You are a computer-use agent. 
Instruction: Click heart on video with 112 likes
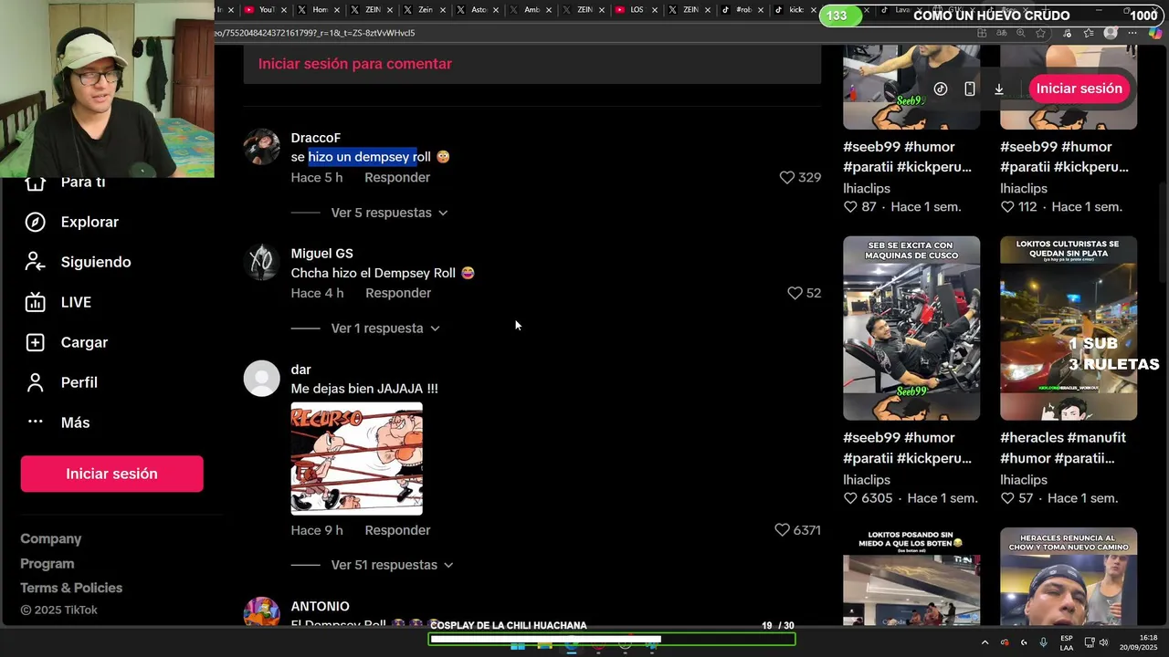click(x=1007, y=207)
